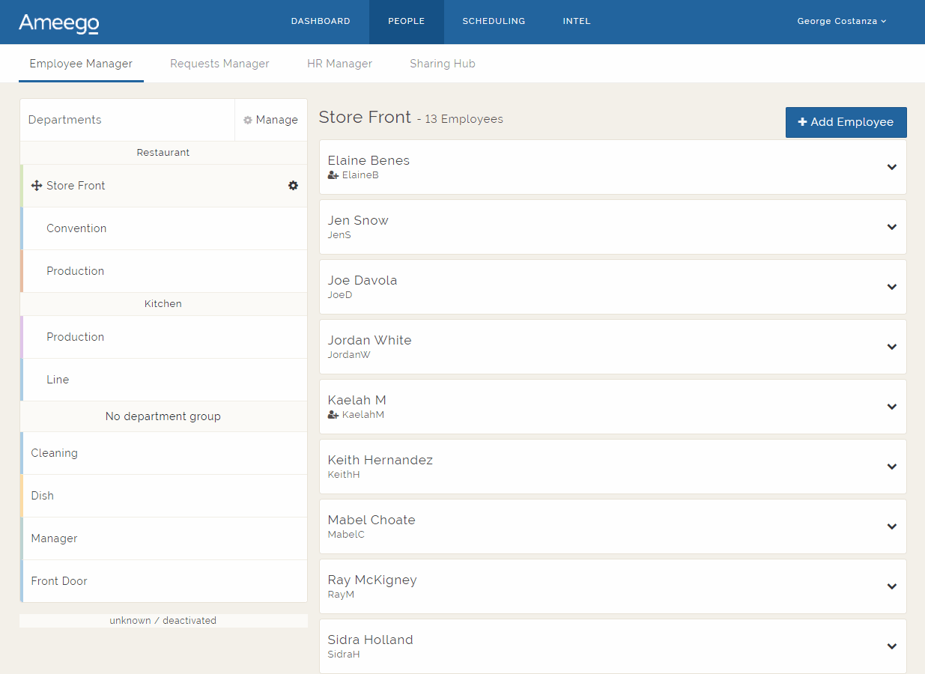Expand the Jordan White row chevron
Image resolution: width=925 pixels, height=674 pixels.
pyautogui.click(x=891, y=347)
